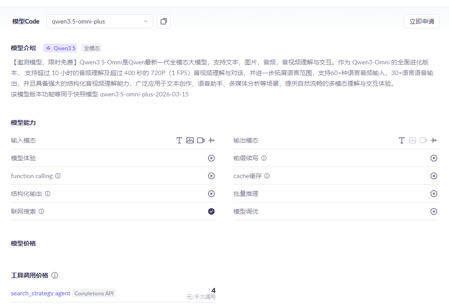Copy the model code with the copy icon

pos(163,21)
